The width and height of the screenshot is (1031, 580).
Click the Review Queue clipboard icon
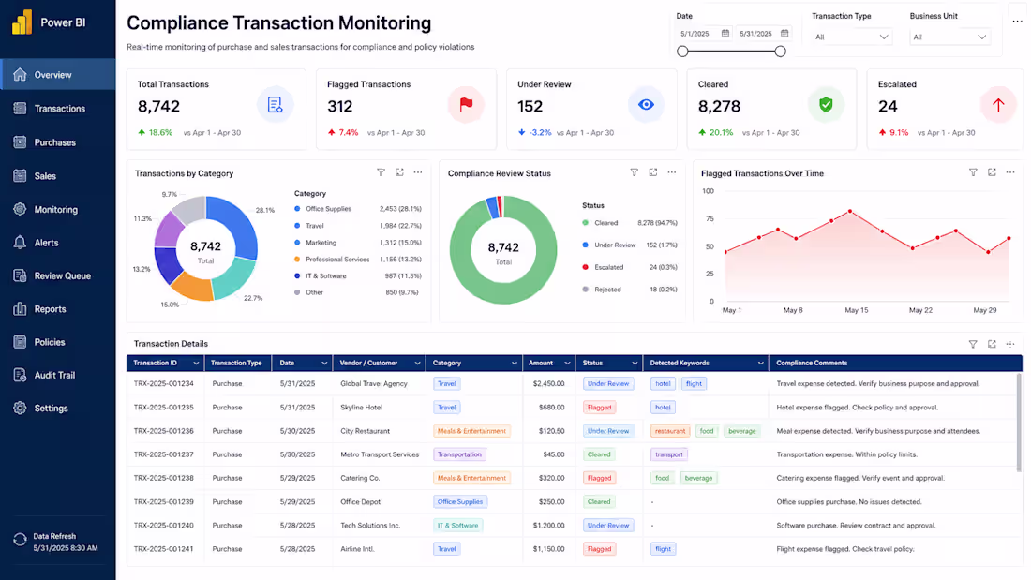click(20, 275)
